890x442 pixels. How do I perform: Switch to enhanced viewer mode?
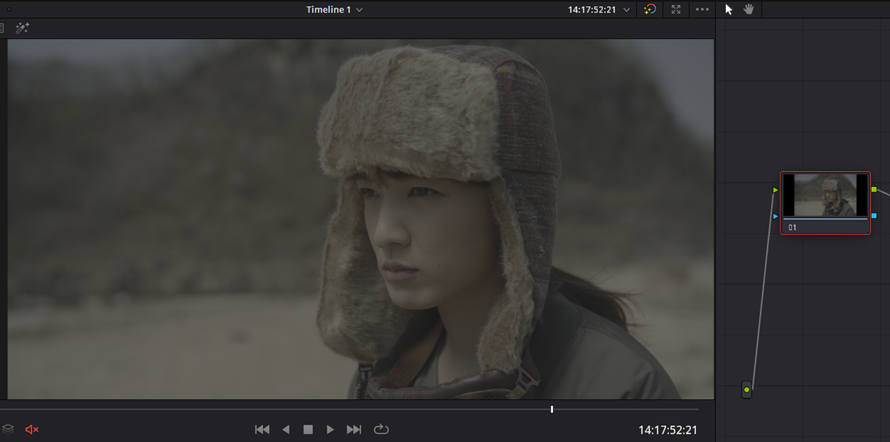coord(676,10)
